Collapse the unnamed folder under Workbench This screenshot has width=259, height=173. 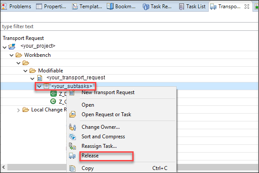point(19,63)
